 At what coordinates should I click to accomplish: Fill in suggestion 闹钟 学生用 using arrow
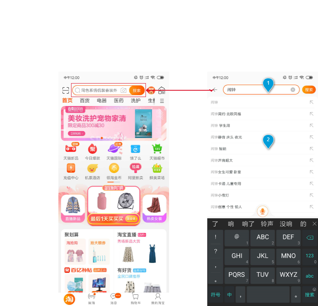coord(311,125)
